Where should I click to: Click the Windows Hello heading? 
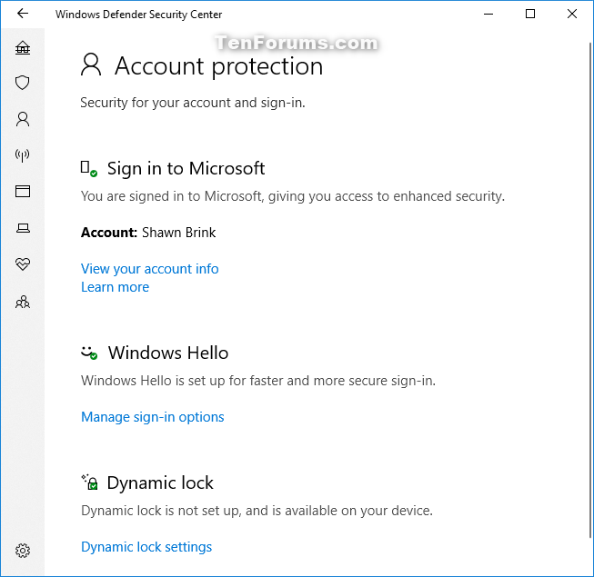click(x=168, y=353)
